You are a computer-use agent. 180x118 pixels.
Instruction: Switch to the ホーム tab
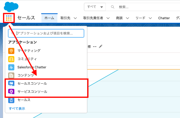(x=49, y=18)
